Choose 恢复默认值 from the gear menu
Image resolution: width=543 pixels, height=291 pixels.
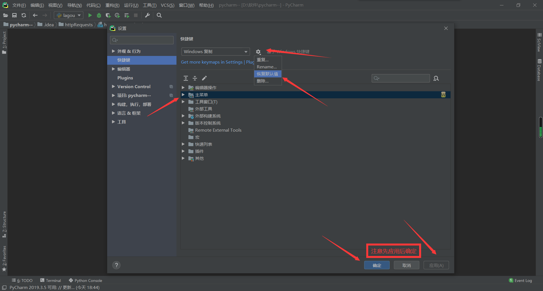[268, 74]
